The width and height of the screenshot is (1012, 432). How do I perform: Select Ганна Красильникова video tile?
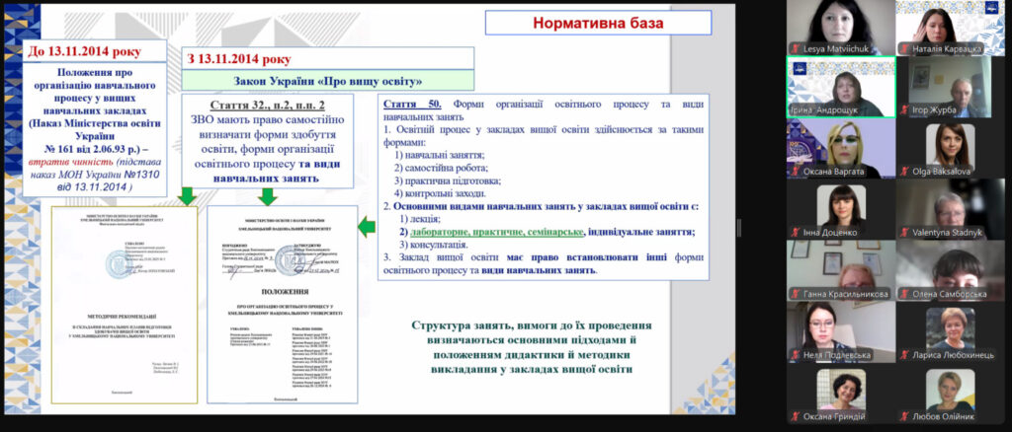tap(840, 268)
